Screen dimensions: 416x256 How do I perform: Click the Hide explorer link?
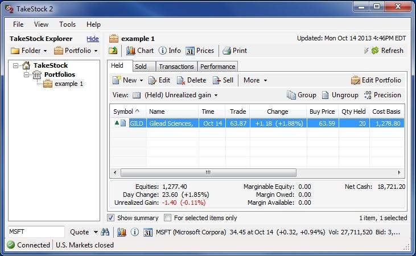click(93, 39)
